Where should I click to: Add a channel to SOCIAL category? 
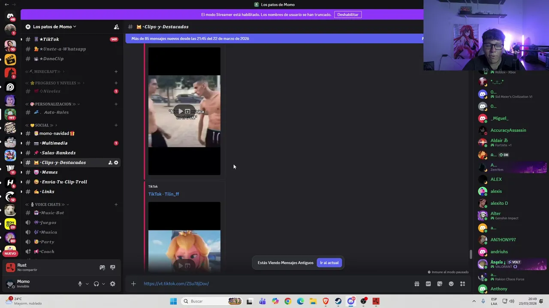click(116, 125)
